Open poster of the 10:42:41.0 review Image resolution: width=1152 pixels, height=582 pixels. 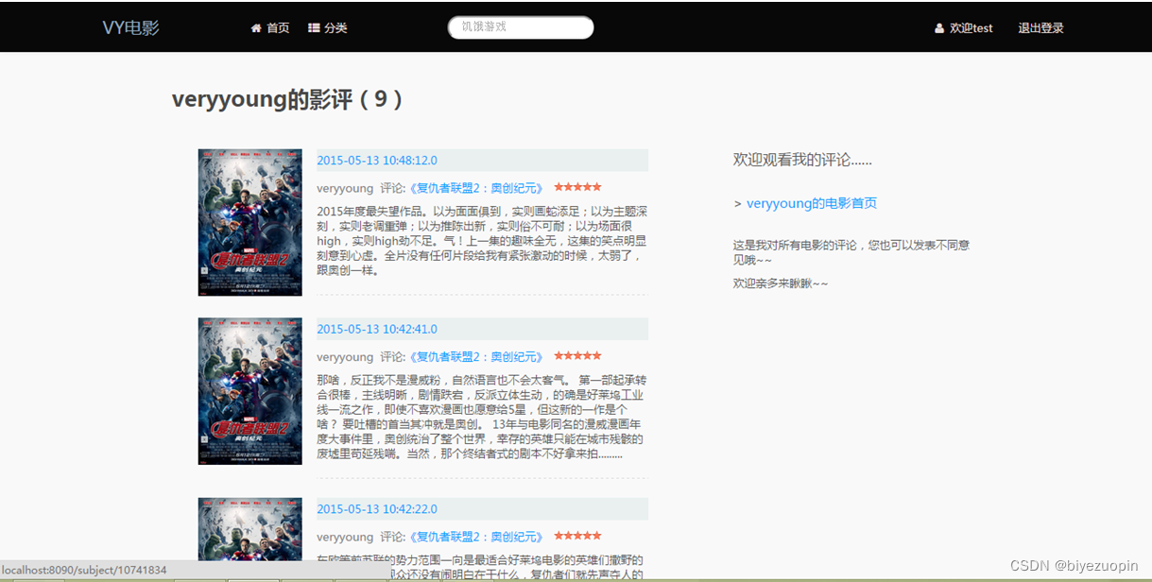250,391
